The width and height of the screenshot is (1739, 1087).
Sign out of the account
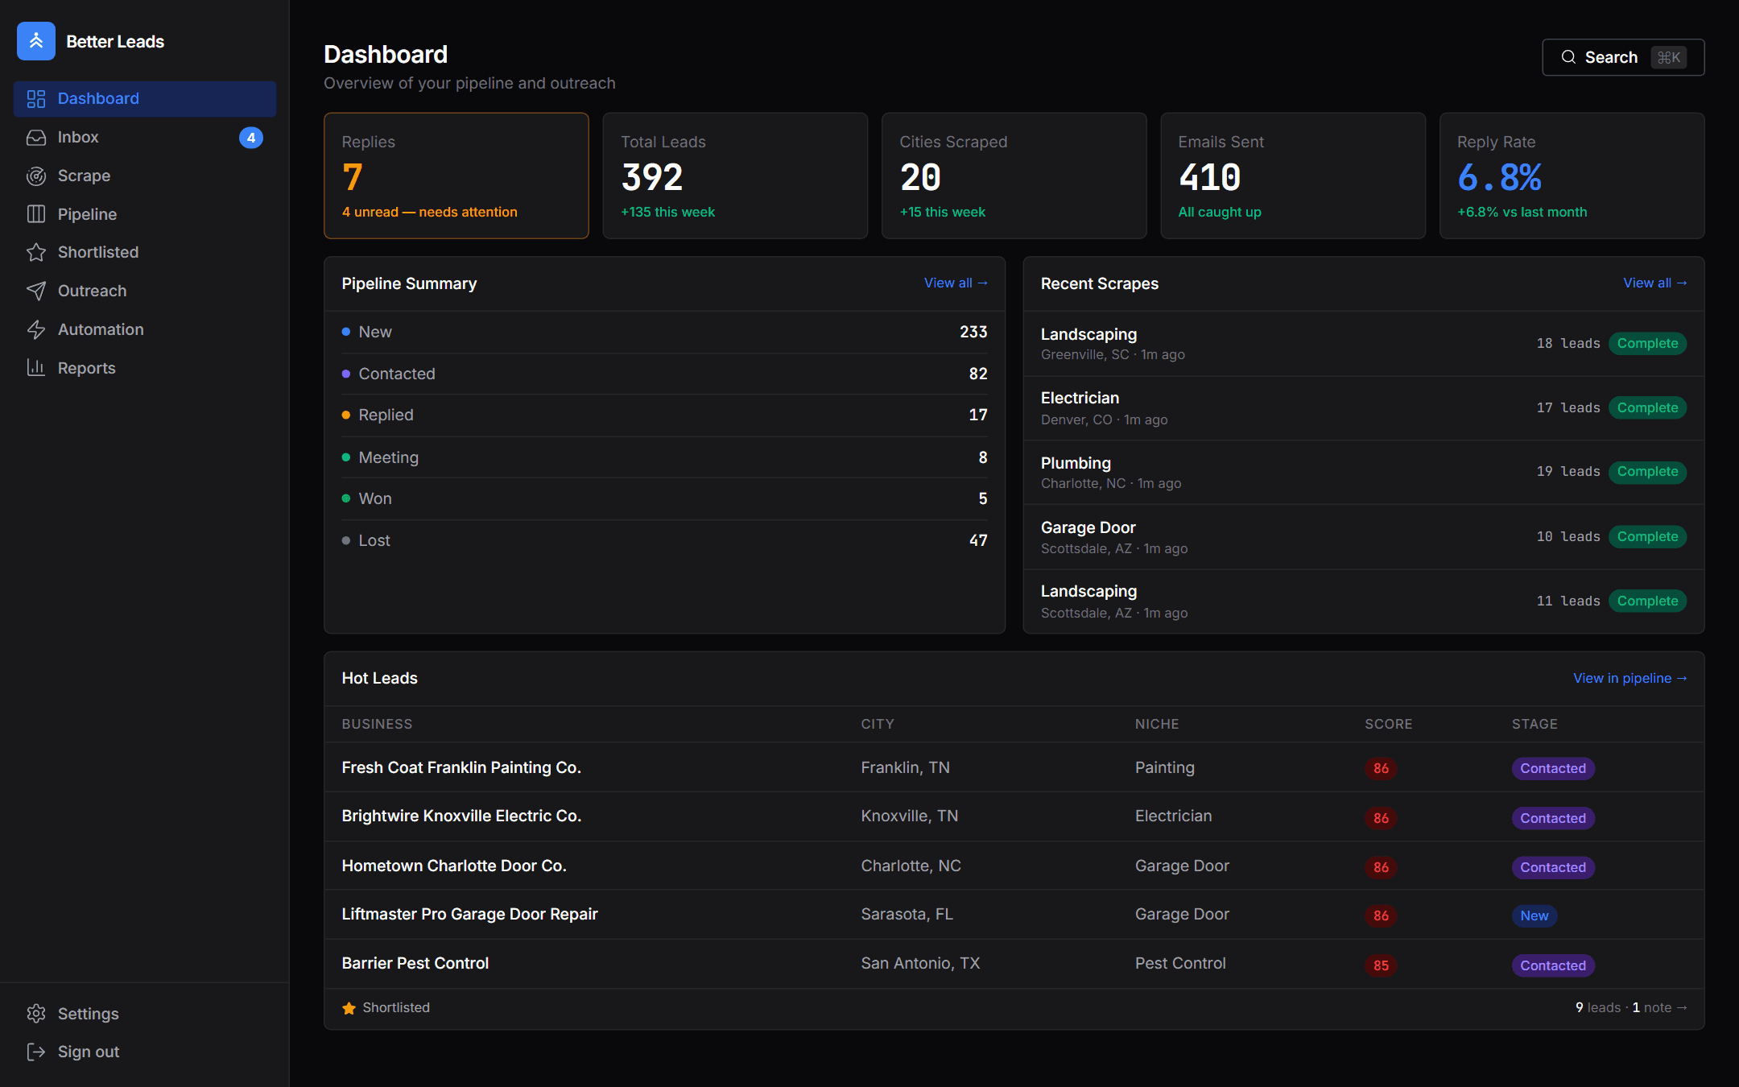tap(145, 1052)
